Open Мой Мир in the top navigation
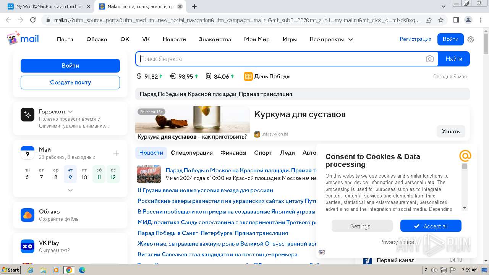Screen dimensions: 489x275 point(257,39)
